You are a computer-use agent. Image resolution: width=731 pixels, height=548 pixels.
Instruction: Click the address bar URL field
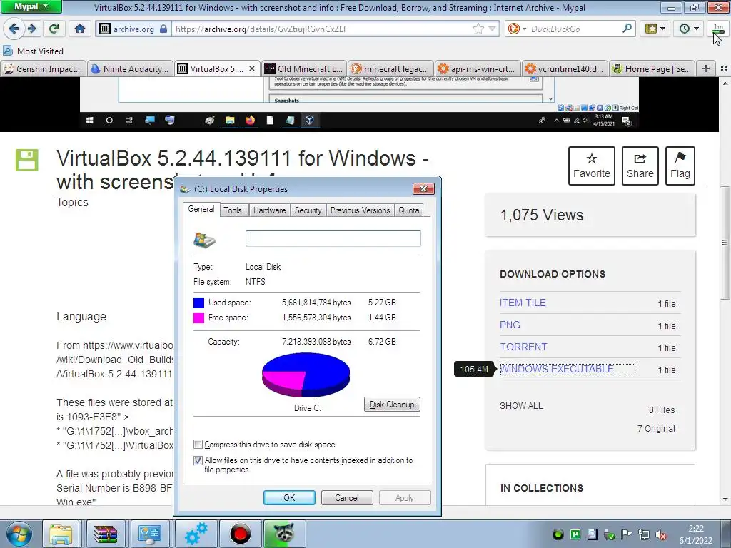click(322, 29)
